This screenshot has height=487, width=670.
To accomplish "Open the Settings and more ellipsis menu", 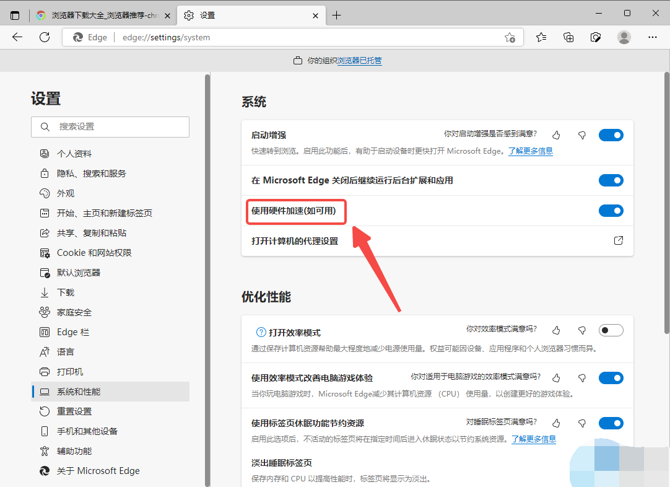I will tap(652, 37).
